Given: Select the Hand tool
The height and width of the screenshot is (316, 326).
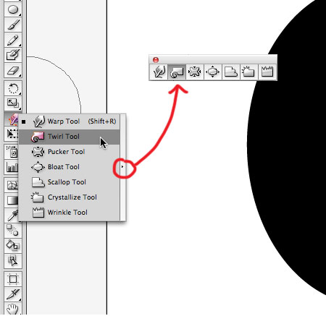Looking at the screenshot, I should tap(13, 309).
